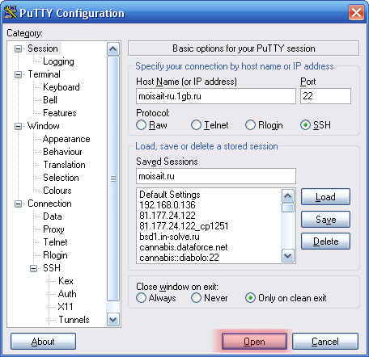Collapse the Session tree node
The image size is (369, 357).
(18, 48)
